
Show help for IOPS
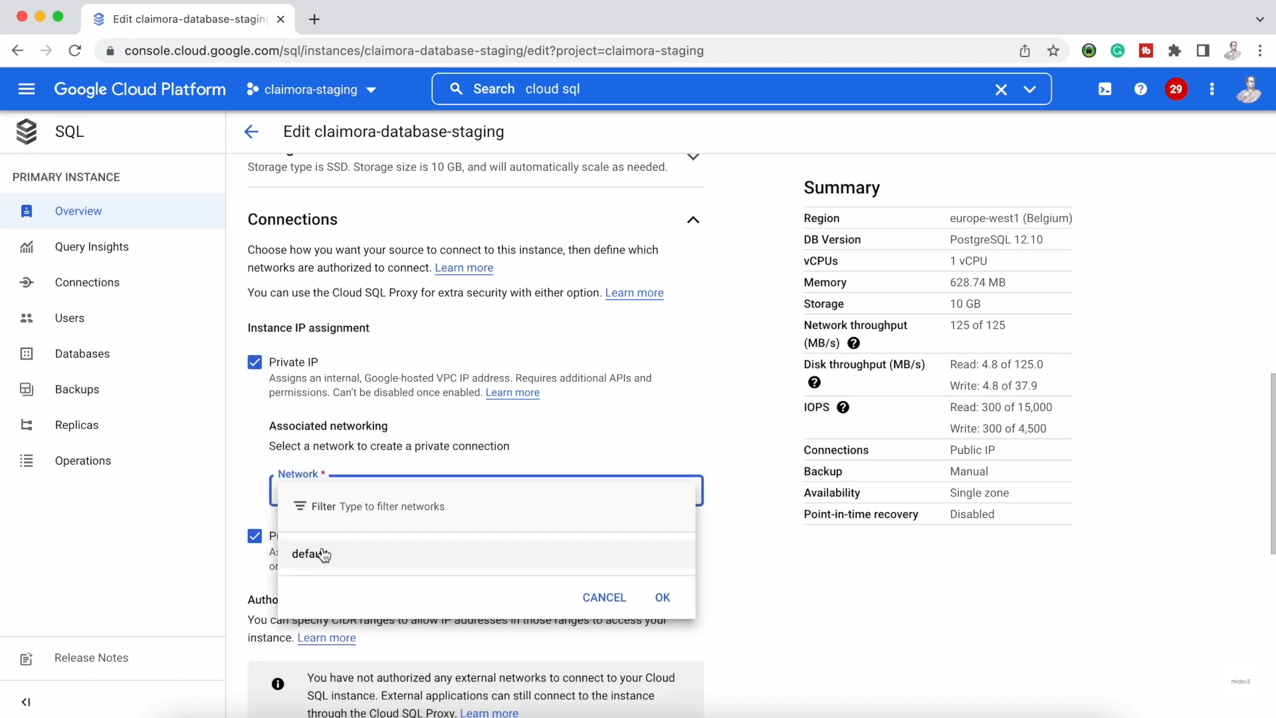click(x=843, y=408)
